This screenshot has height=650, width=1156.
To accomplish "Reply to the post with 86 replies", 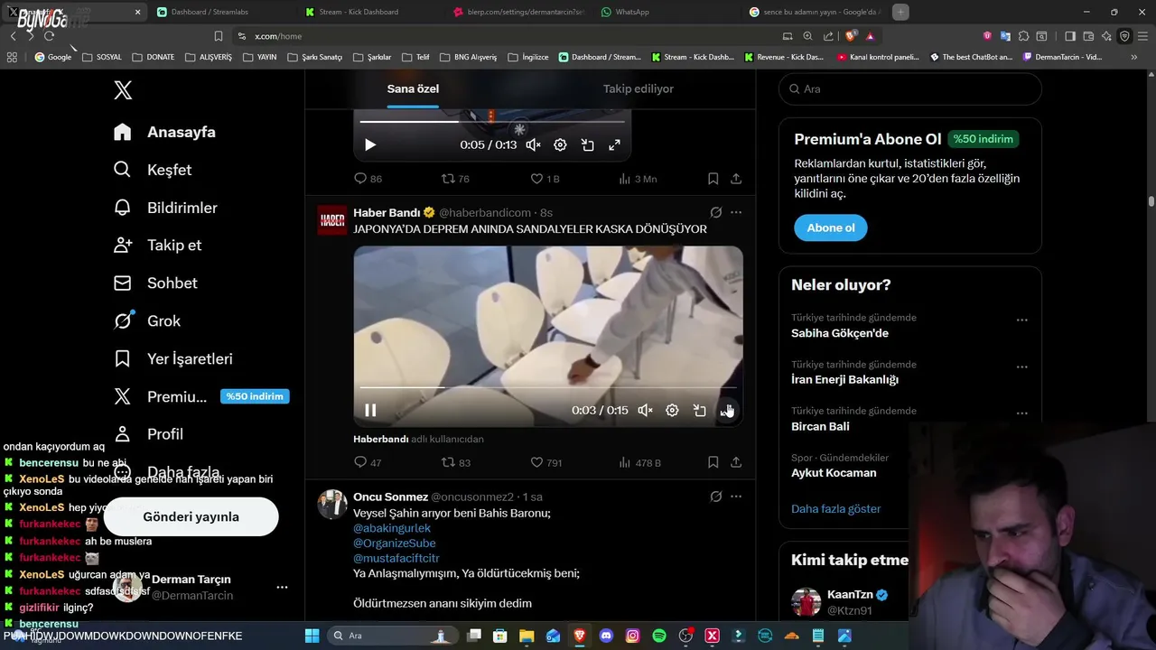I will point(368,179).
